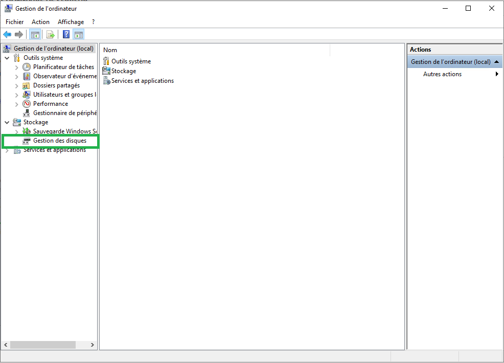This screenshot has height=363, width=504.
Task: Click tree pane scroll left arrow
Action: point(6,345)
